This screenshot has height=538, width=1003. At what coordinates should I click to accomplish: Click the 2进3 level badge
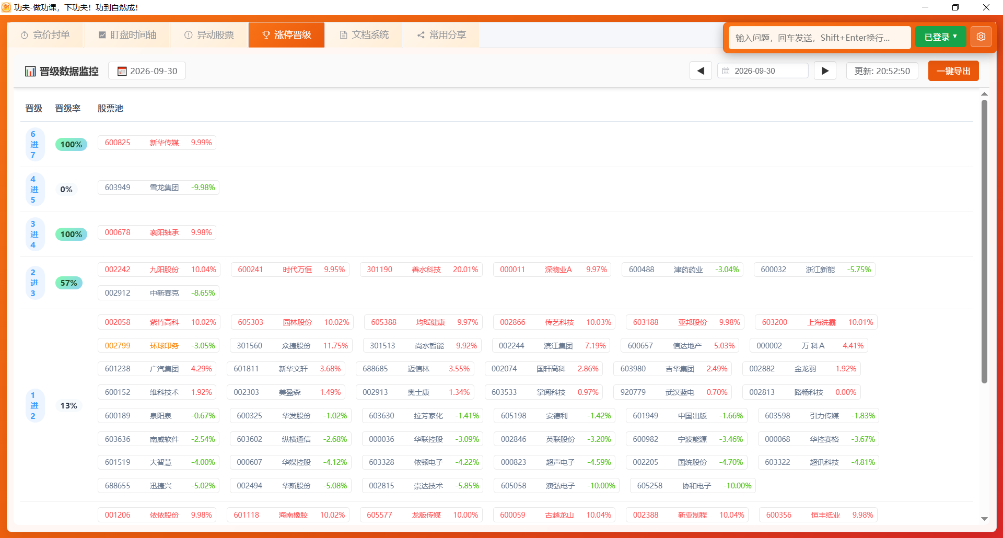pyautogui.click(x=34, y=283)
